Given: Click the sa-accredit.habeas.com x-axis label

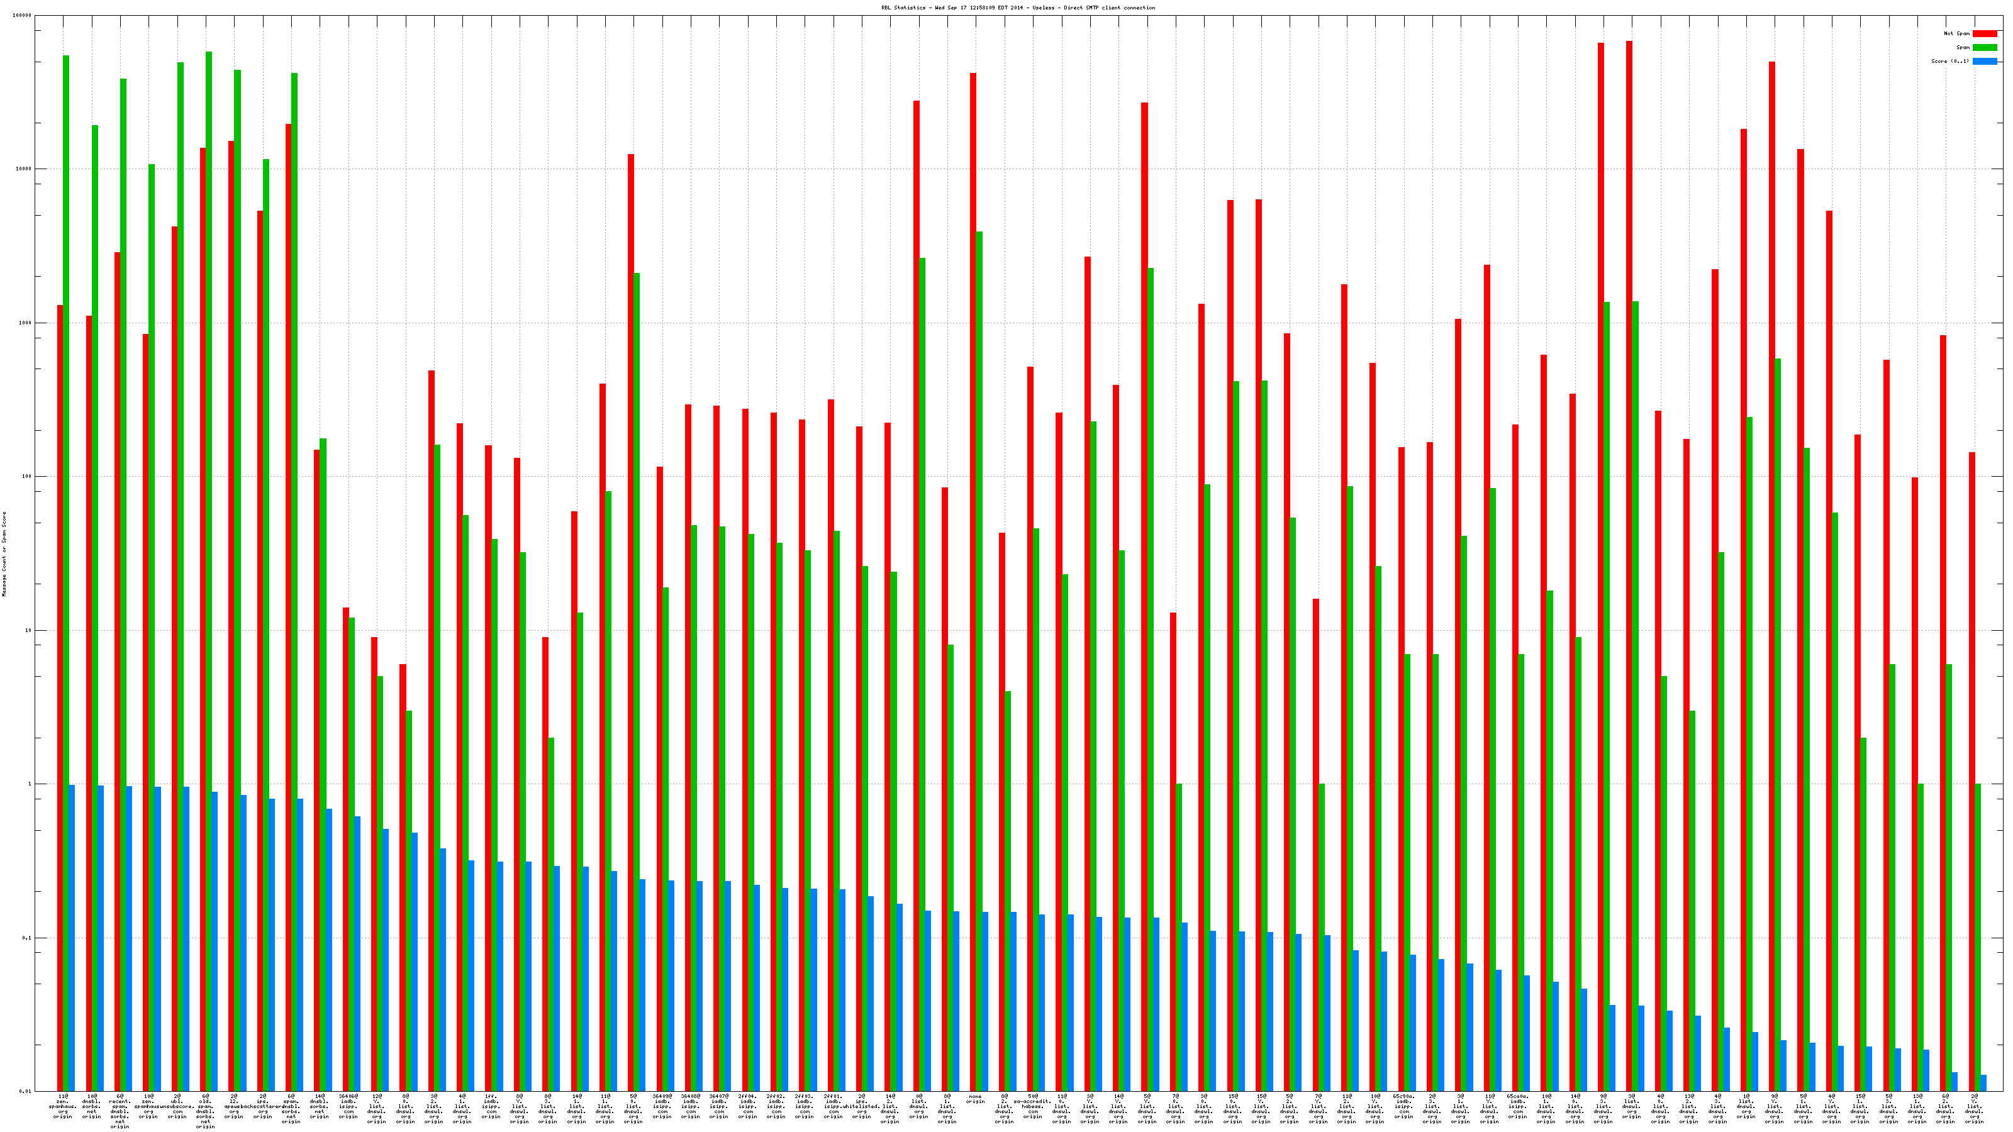Looking at the screenshot, I should pos(1032,1106).
